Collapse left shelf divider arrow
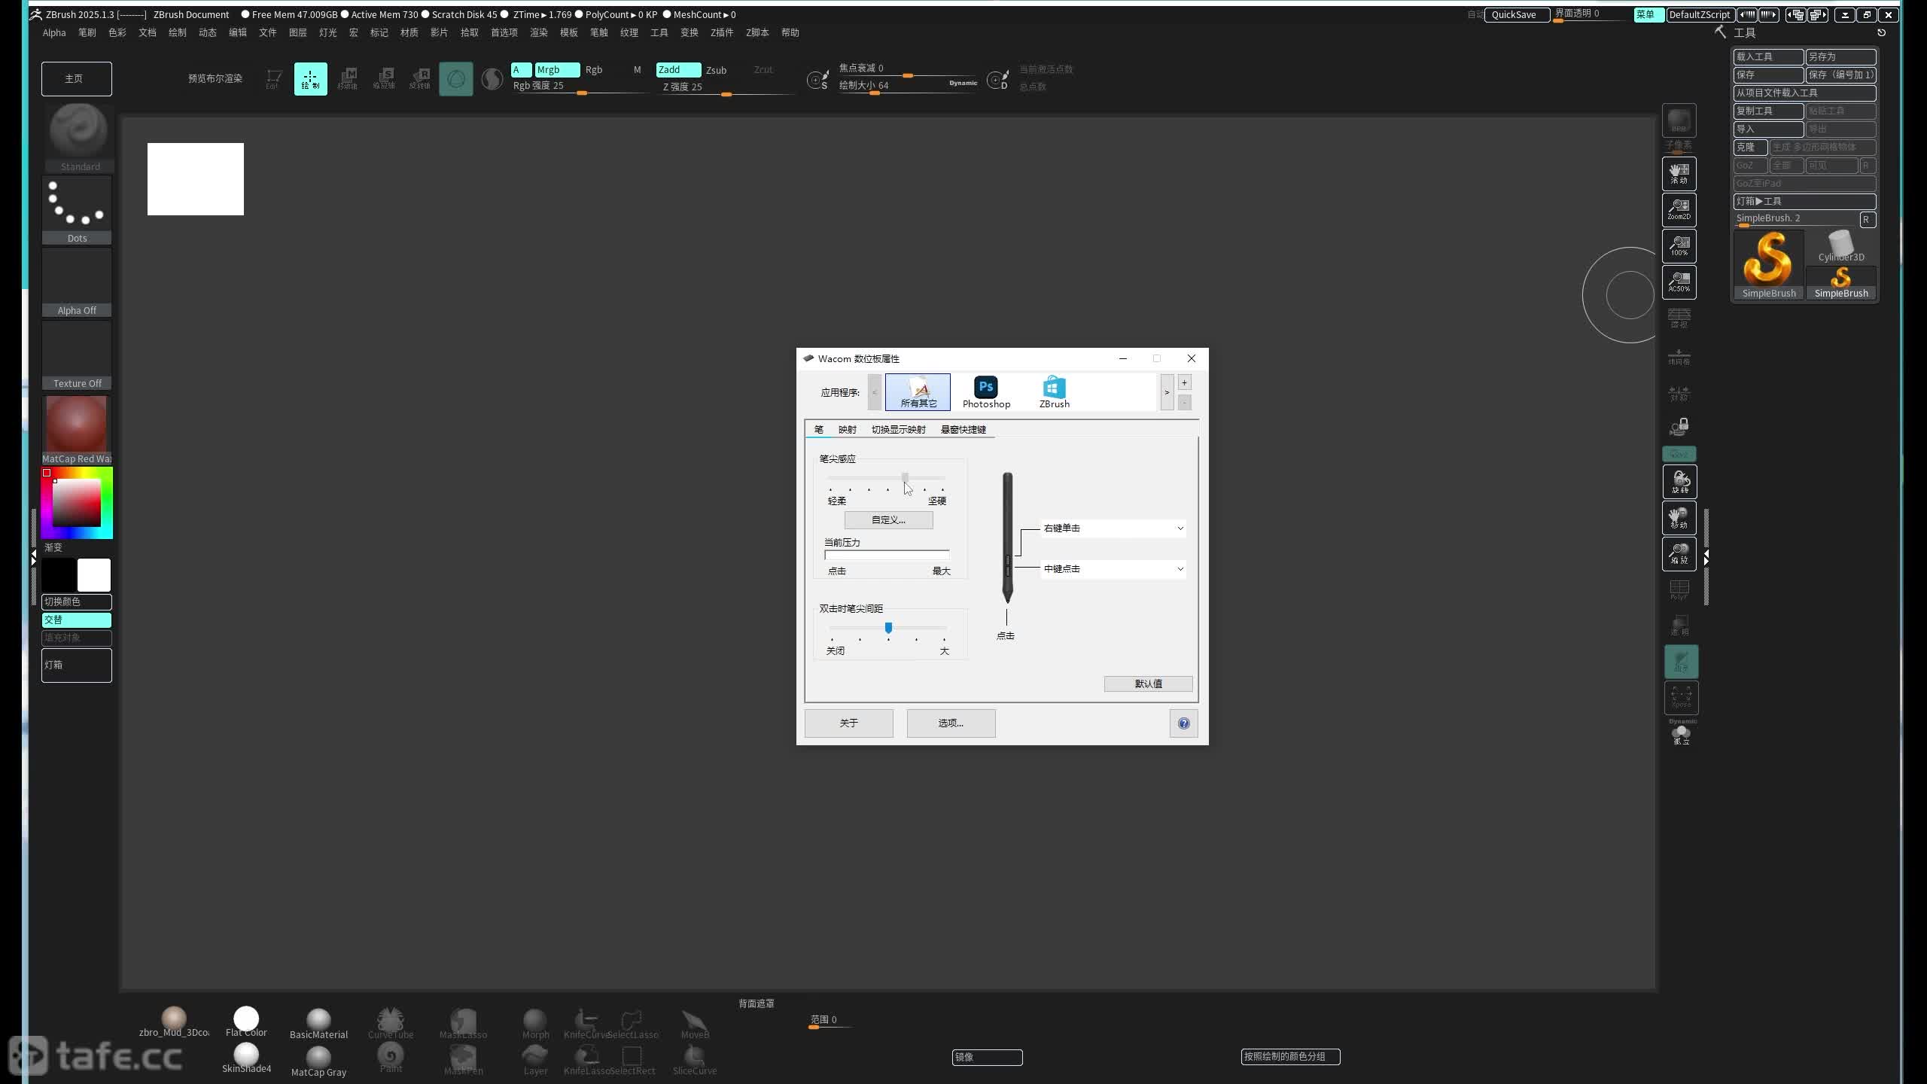1927x1084 pixels. coord(33,557)
